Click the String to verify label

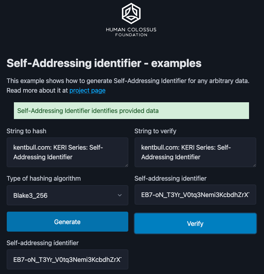click(155, 131)
